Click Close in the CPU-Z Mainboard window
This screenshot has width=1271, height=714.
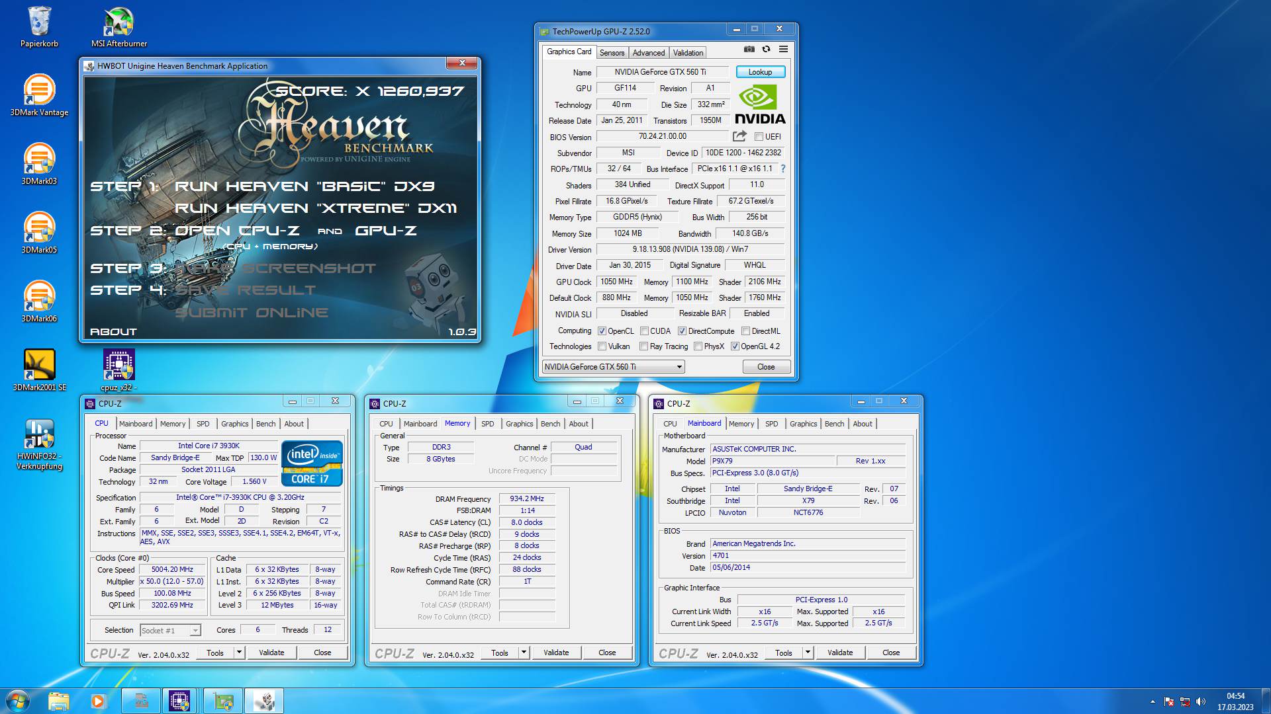click(891, 653)
